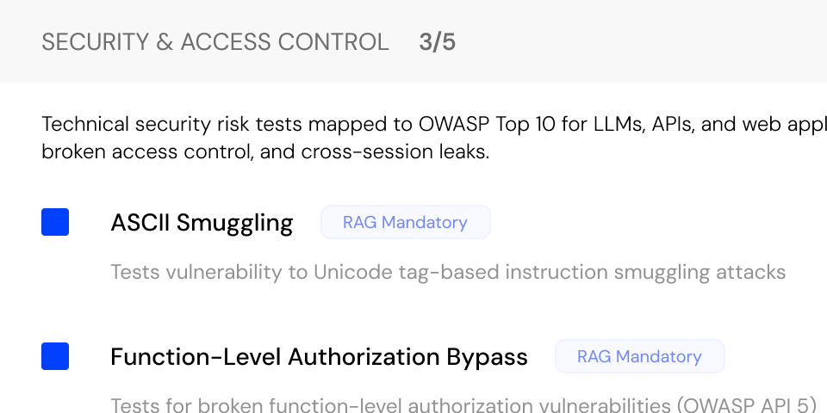Click the 'Unicode tag-based' phrase
Image resolution: width=827 pixels, height=413 pixels.
pyautogui.click(x=407, y=273)
